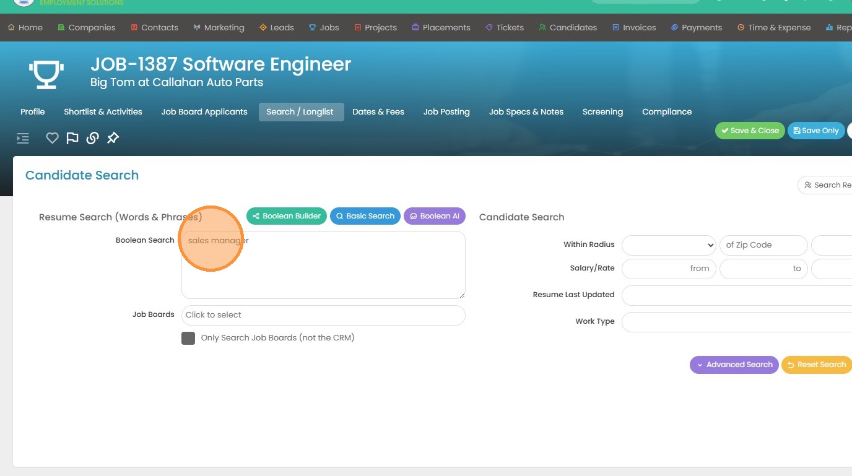
Task: Open Boolean AI search
Action: [x=434, y=216]
